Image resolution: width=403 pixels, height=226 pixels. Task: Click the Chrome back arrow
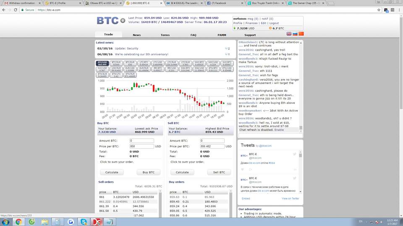coord(4,10)
